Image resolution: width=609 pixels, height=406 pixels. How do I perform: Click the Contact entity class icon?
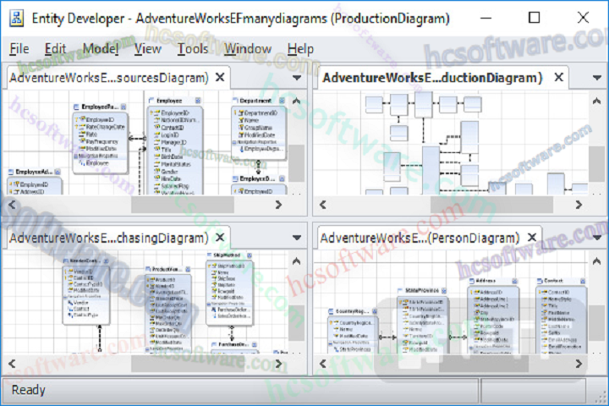(540, 281)
